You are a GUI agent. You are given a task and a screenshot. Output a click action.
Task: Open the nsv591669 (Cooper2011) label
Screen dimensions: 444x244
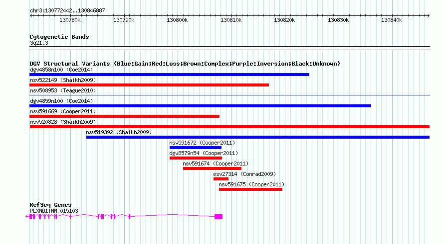(63, 111)
